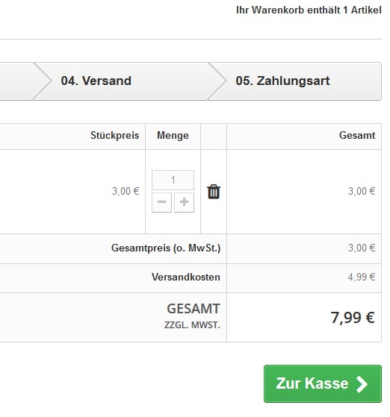Click the Menge column header

173,135
